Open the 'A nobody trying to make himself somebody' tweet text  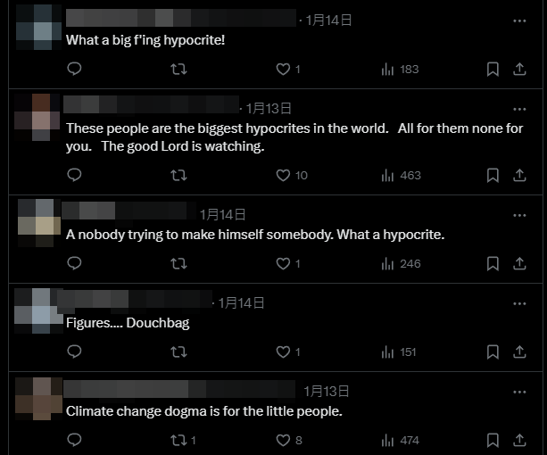pos(255,235)
